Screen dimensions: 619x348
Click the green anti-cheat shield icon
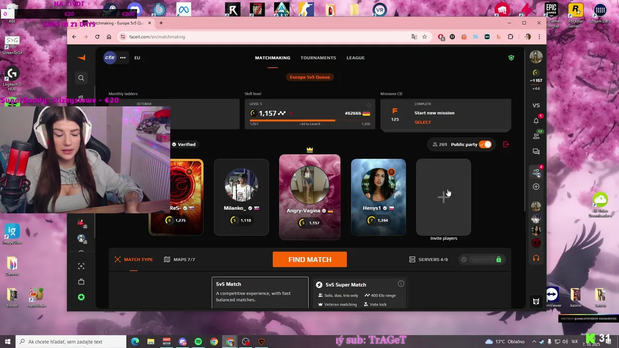511,58
